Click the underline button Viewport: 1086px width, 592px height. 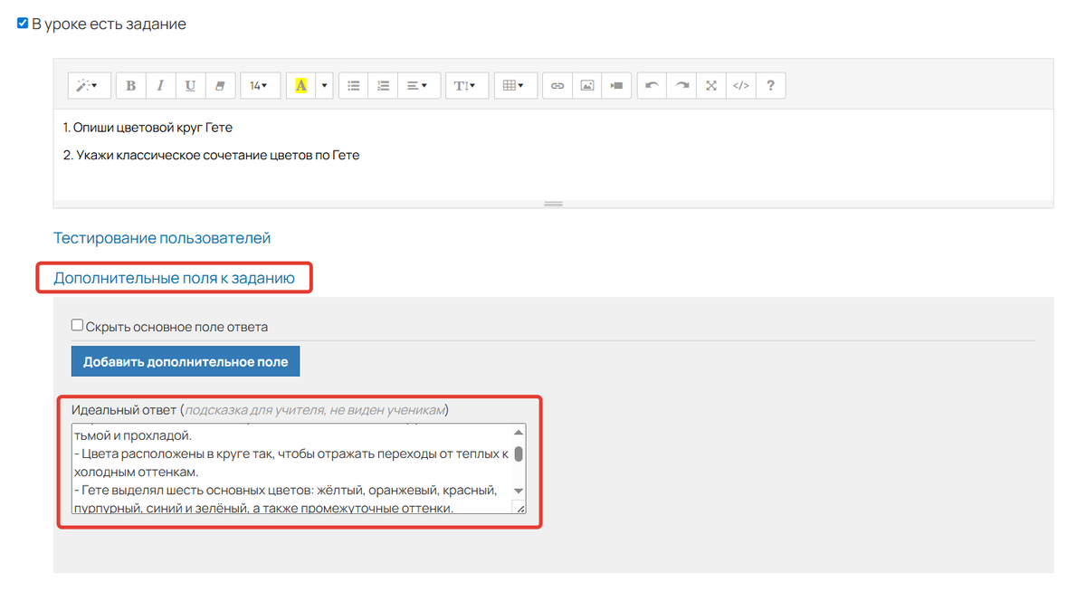pyautogui.click(x=190, y=85)
